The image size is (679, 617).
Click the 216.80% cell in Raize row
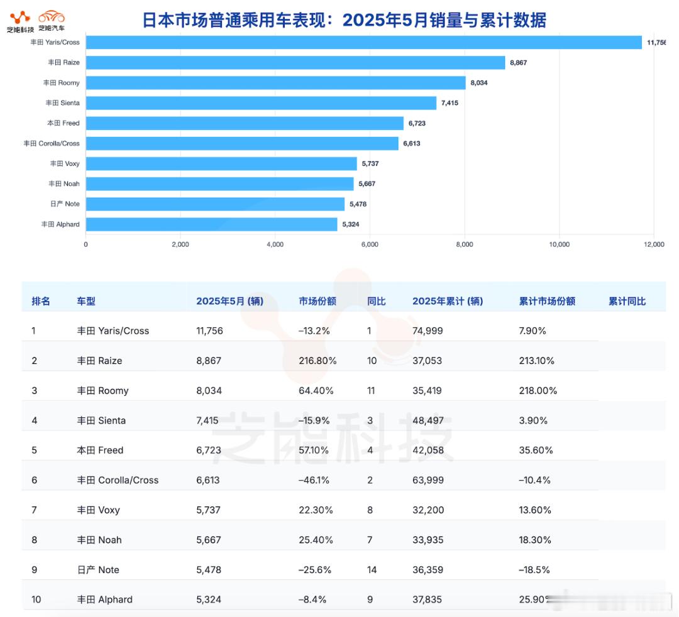[x=318, y=361]
